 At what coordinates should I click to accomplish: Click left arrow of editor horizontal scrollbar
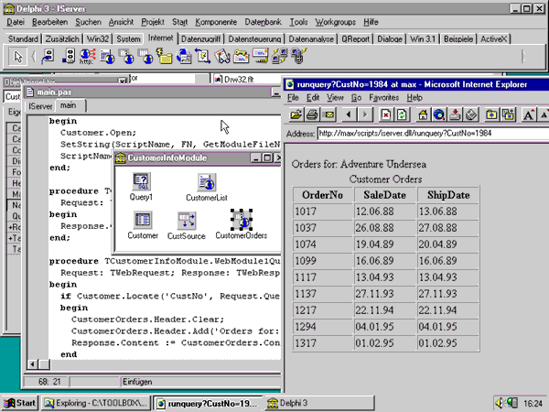[x=33, y=364]
